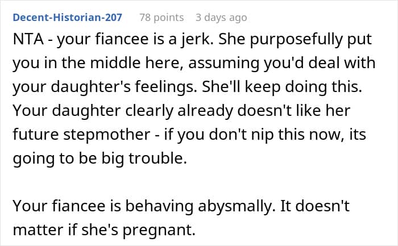Click the word NTA starting the comment
This screenshot has height=246, width=398.
[28, 39]
